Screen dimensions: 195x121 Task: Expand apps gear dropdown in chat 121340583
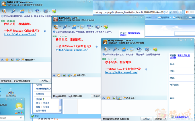(151, 49)
